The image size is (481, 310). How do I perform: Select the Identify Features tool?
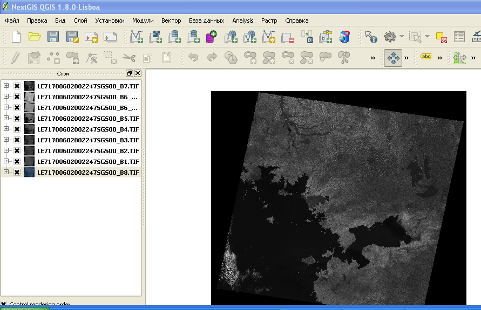click(x=370, y=37)
